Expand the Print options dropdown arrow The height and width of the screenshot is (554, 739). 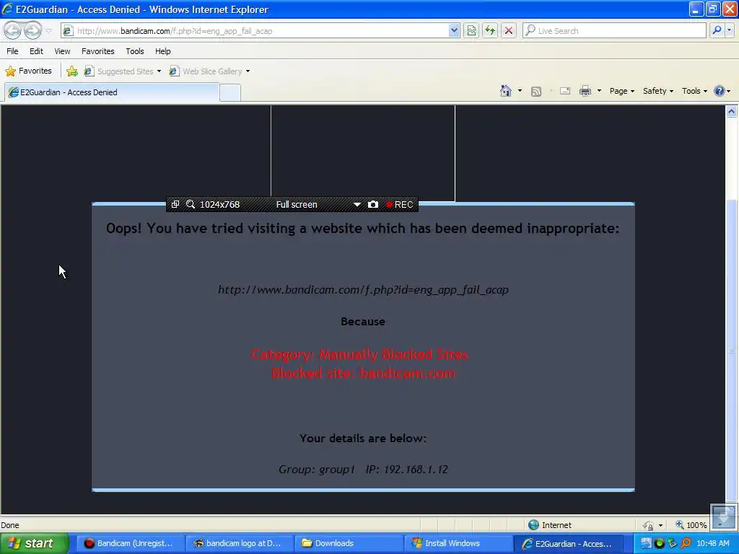coord(599,91)
